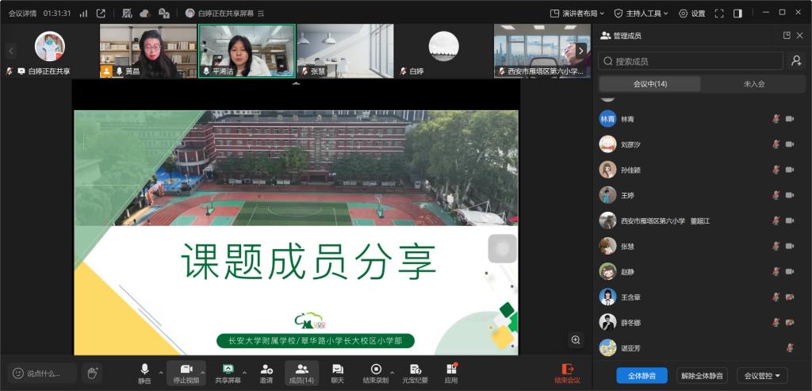Open the 聊天 chat panel
Image resolution: width=812 pixels, height=391 pixels.
(x=337, y=373)
